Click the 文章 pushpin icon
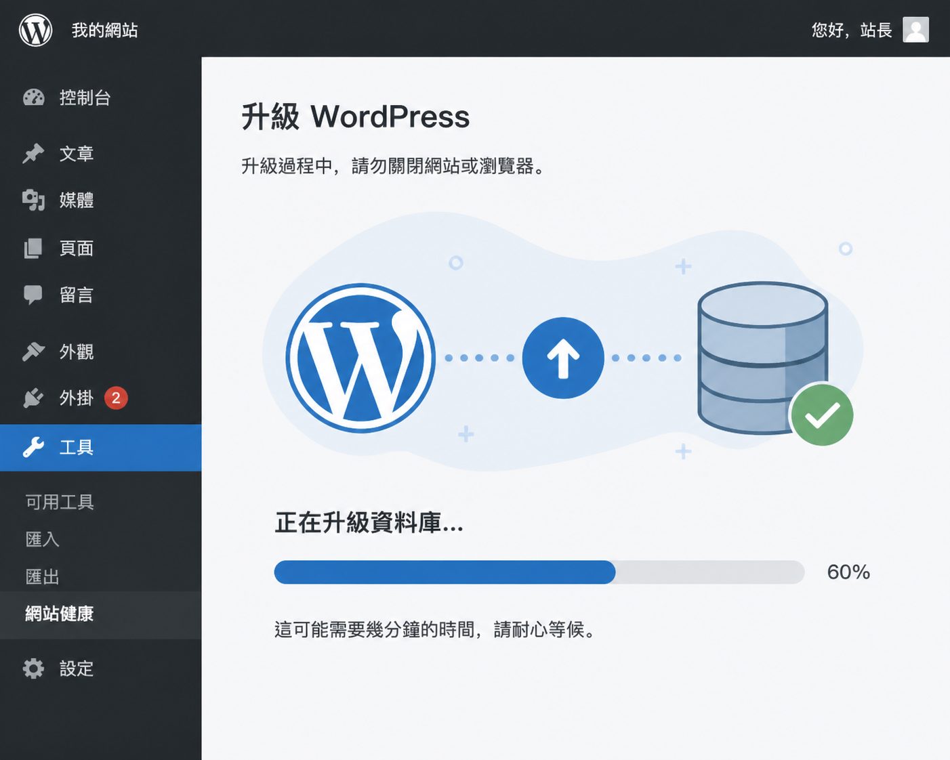Screen dimensions: 950x760 click(x=33, y=154)
